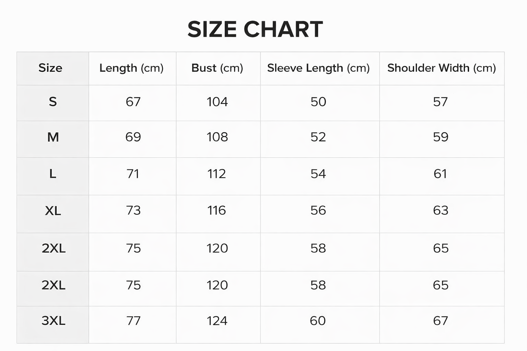
Task: Select sleeve length 60 for 3XL
Action: (318, 321)
